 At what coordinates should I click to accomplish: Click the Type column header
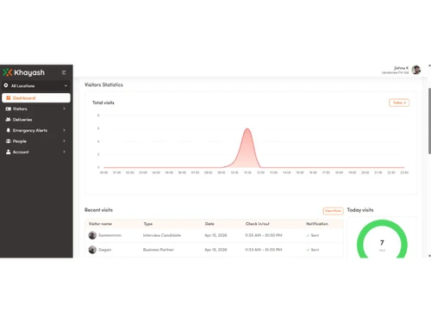(x=148, y=224)
